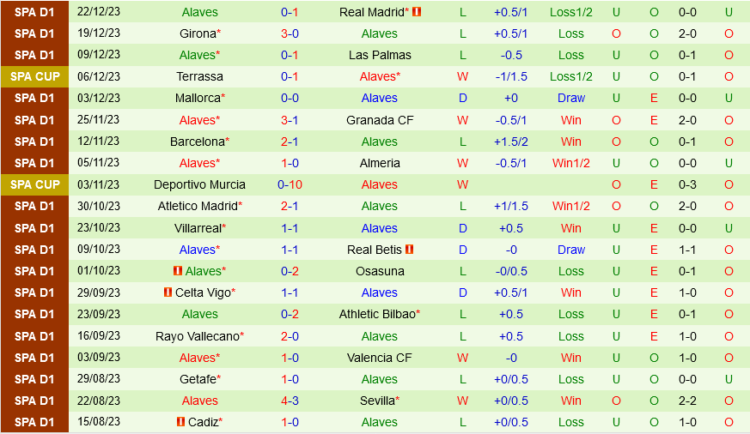Click red card icon in the Osasuna match row
The image size is (750, 434).
pyautogui.click(x=178, y=271)
